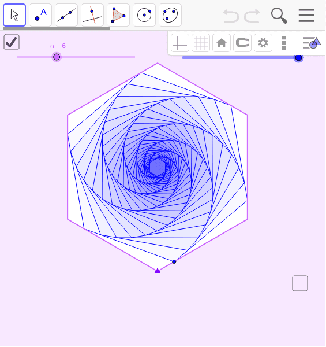Click the purple slider track
The width and height of the screenshot is (326, 347).
76,57
